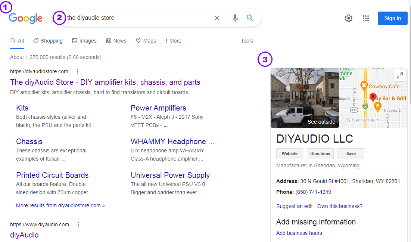Screen dimensions: 411x242
Task: Click the https://diyaudiostore.com URL text
Action: pos(39,71)
